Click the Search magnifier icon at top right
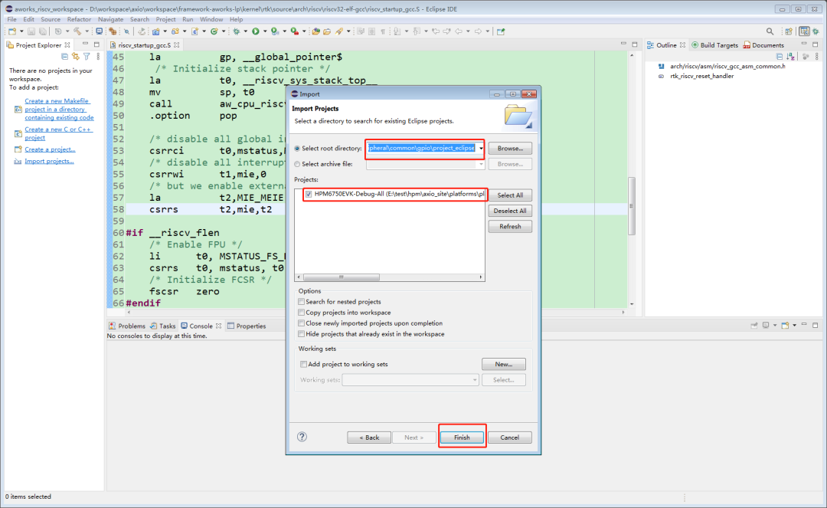The image size is (827, 508). pos(770,31)
